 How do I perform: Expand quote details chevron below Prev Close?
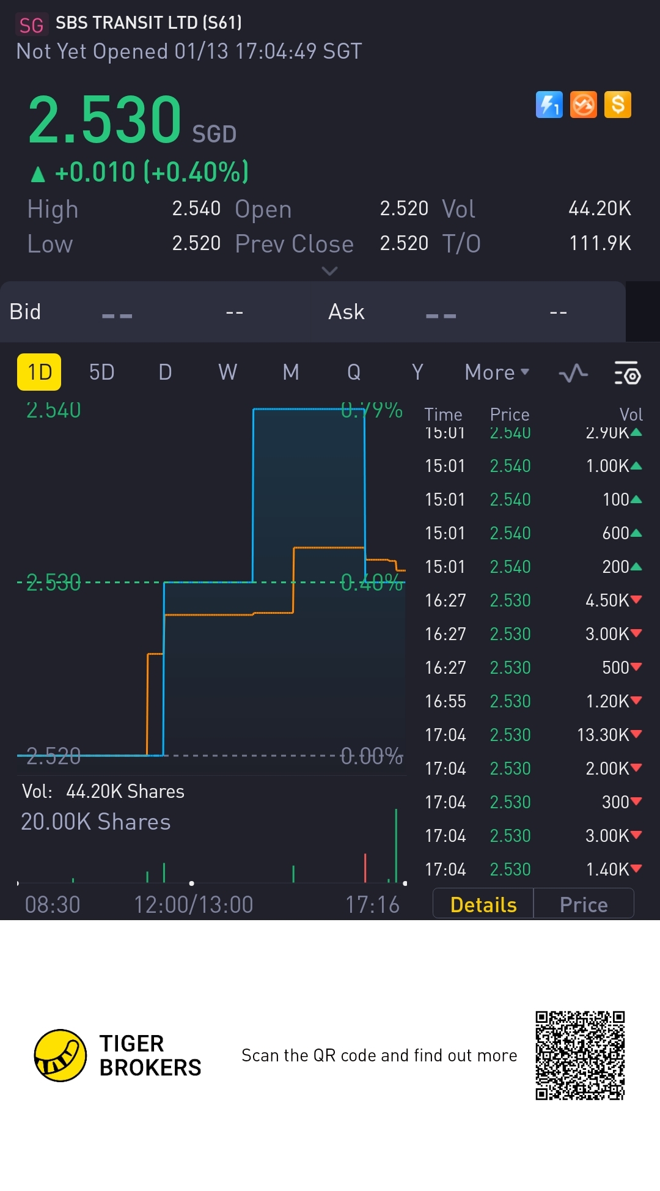click(329, 271)
